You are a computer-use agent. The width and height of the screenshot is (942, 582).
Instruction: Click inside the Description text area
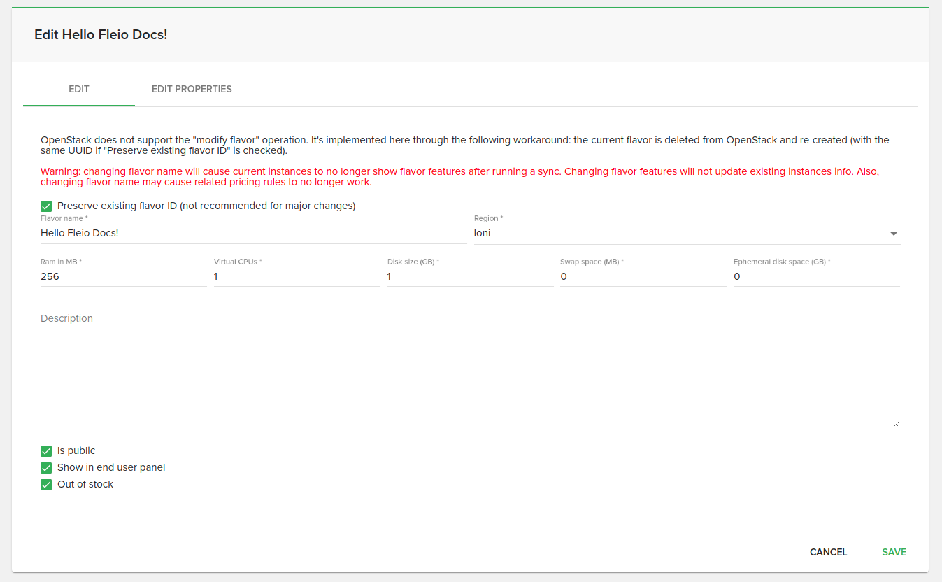469,371
